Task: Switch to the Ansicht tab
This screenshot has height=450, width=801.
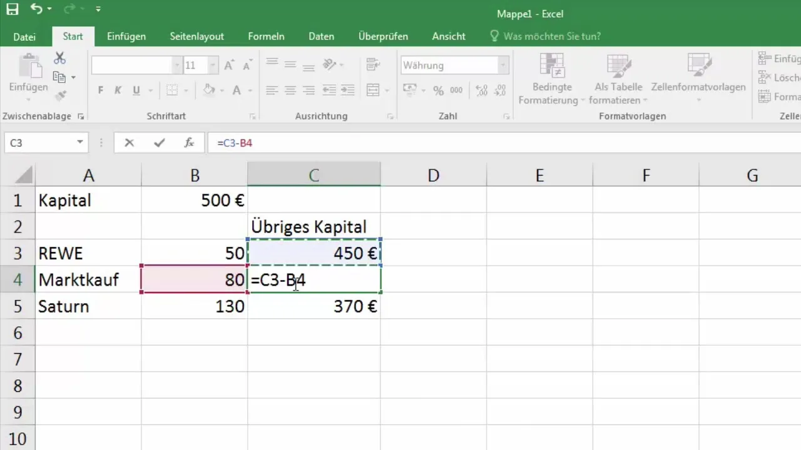Action: pyautogui.click(x=449, y=36)
